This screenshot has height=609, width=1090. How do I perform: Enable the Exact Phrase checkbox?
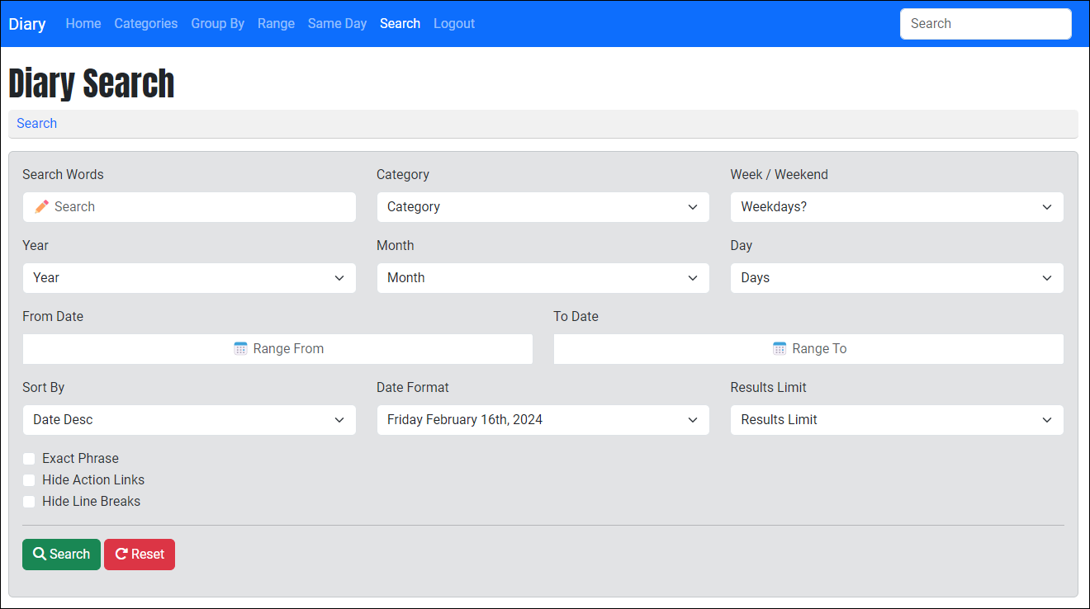tap(29, 459)
